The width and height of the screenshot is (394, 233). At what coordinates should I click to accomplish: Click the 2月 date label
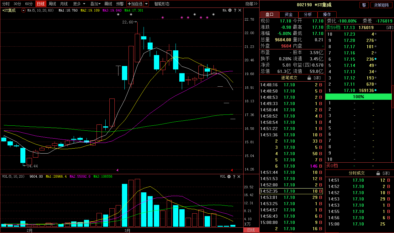click(30, 230)
